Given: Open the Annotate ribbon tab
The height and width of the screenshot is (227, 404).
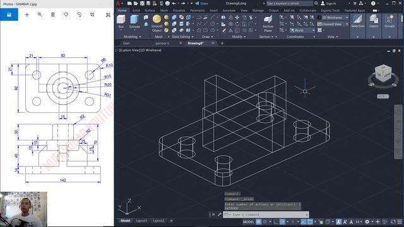Looking at the screenshot, I should pyautogui.click(x=229, y=11).
